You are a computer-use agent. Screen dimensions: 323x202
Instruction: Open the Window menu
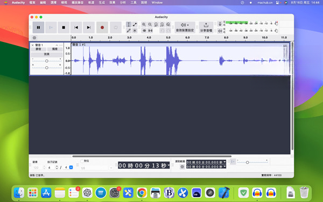[x=157, y=3]
